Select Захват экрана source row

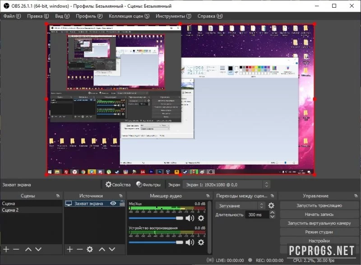pos(95,204)
